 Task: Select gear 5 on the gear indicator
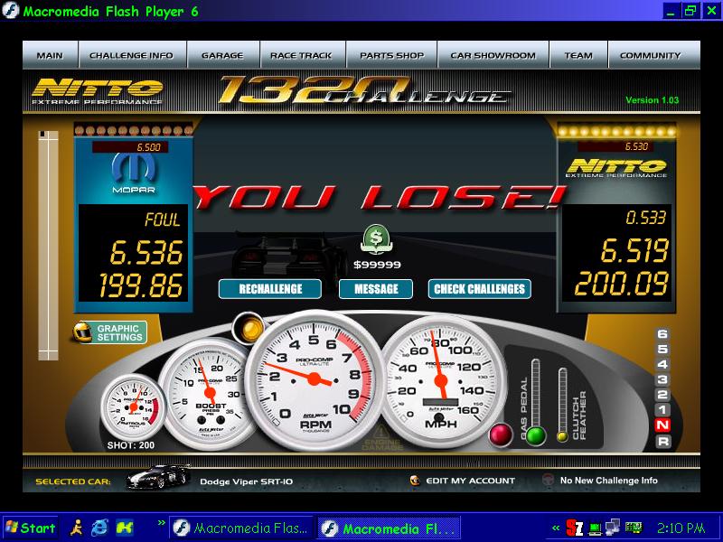pos(662,350)
